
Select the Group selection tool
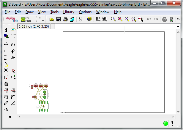(6, 58)
